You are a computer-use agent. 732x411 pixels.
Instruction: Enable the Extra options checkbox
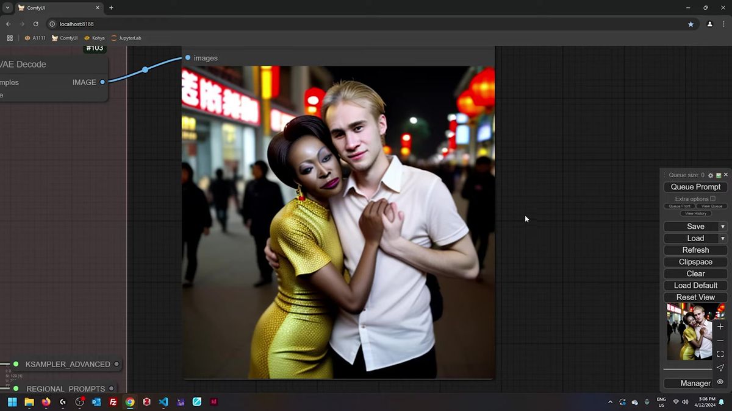pos(712,198)
